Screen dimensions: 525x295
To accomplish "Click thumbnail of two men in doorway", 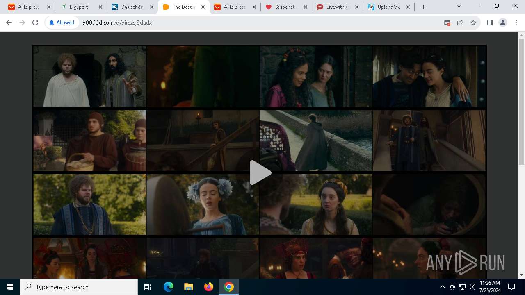I will coord(90,77).
